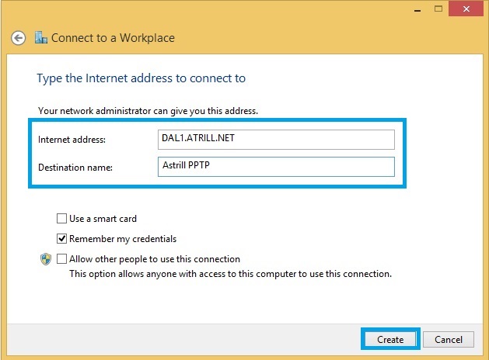Viewport: 489px width, 360px height.
Task: Click the Create button
Action: click(x=390, y=339)
